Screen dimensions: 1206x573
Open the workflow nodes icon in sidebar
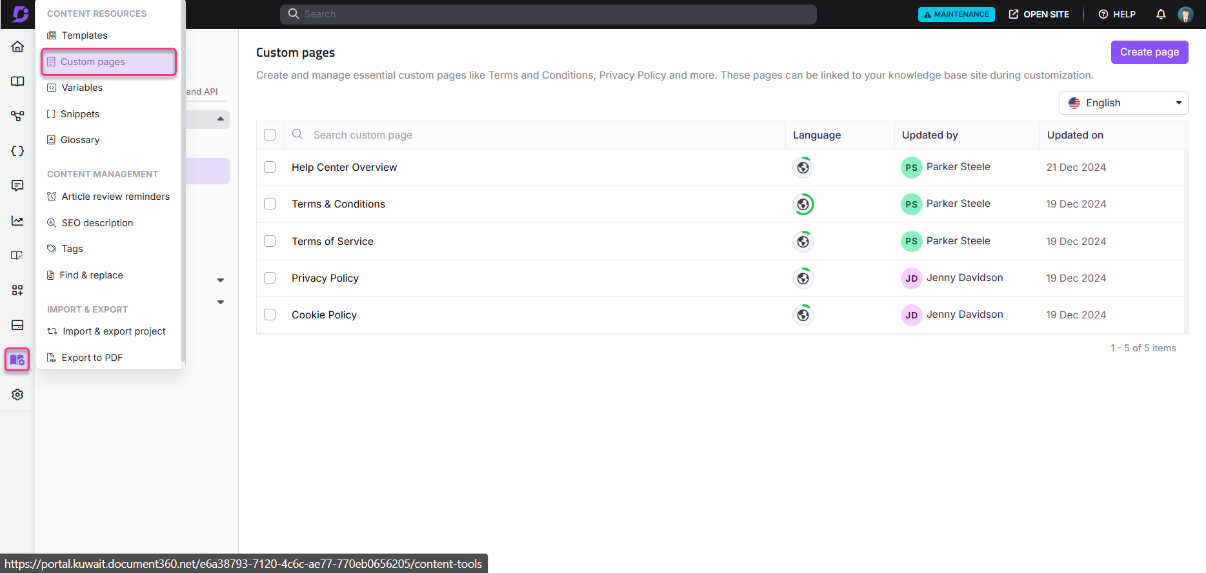coord(17,116)
